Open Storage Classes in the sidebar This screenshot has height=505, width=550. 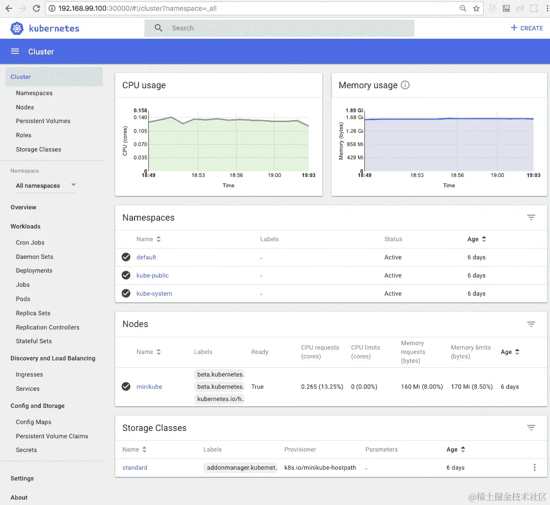point(39,150)
